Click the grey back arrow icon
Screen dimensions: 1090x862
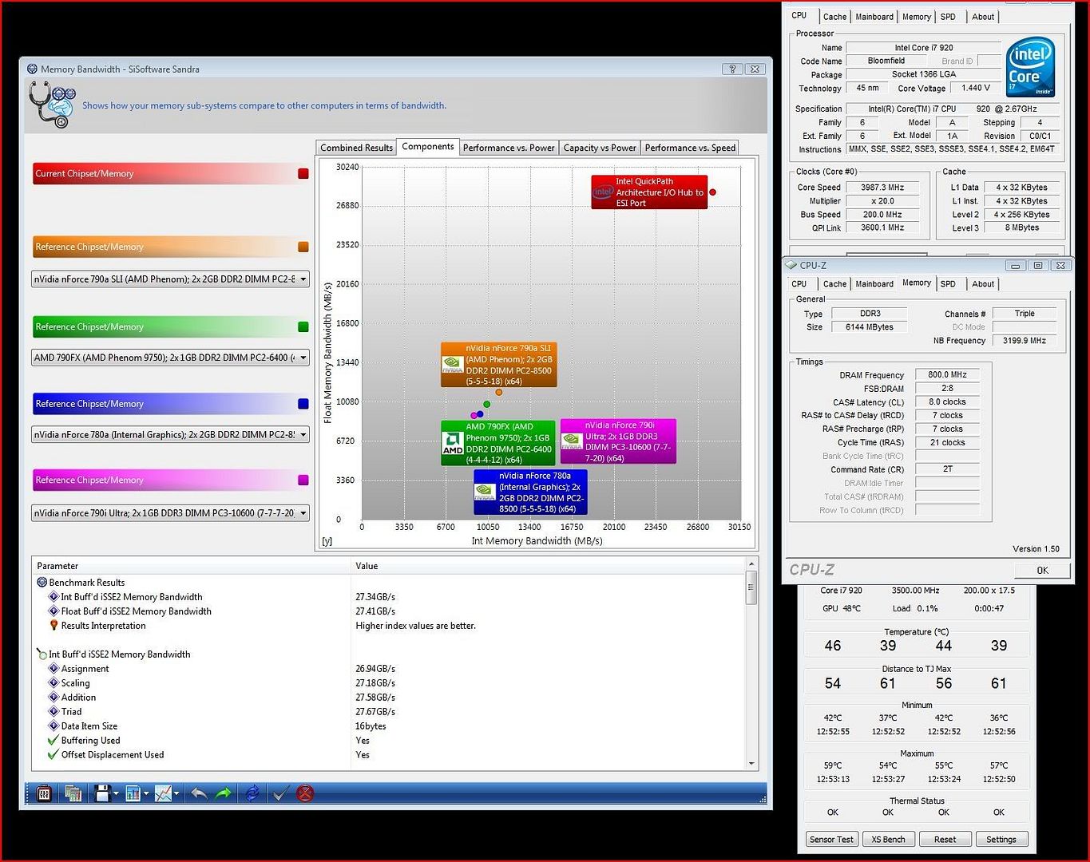(x=199, y=793)
